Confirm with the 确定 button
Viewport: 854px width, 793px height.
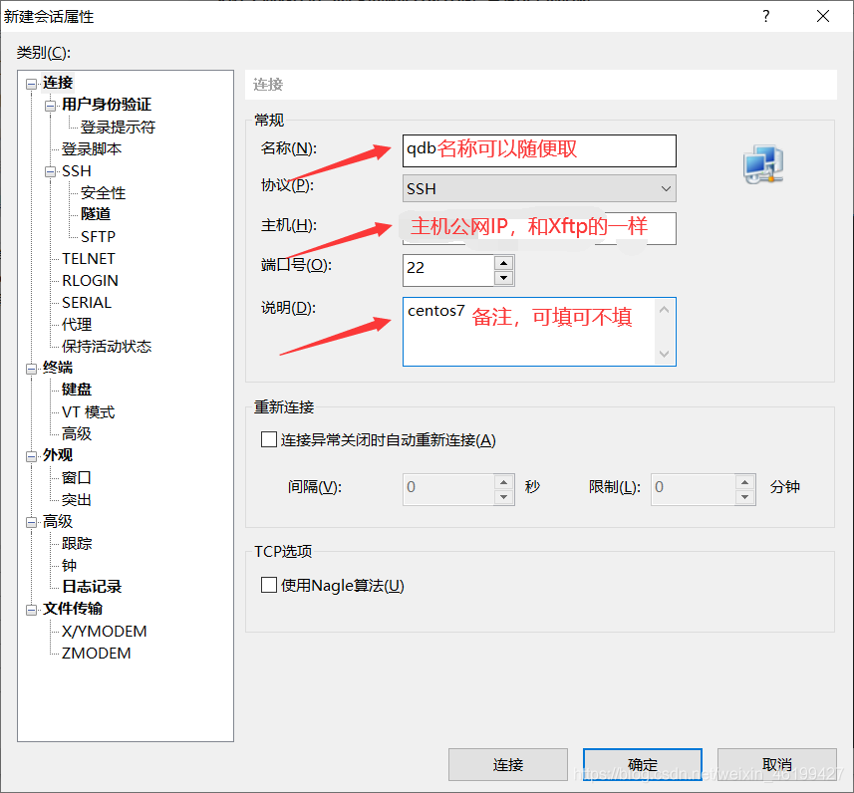pos(642,765)
